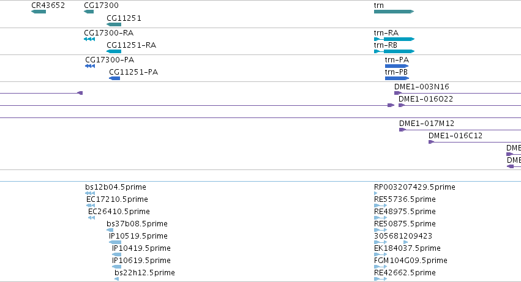The width and height of the screenshot is (521, 282).
Task: Select the EC26410.5prime EST arrows
Action: 91,218
